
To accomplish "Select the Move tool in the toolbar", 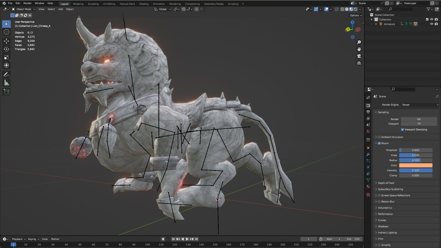I will point(6,41).
